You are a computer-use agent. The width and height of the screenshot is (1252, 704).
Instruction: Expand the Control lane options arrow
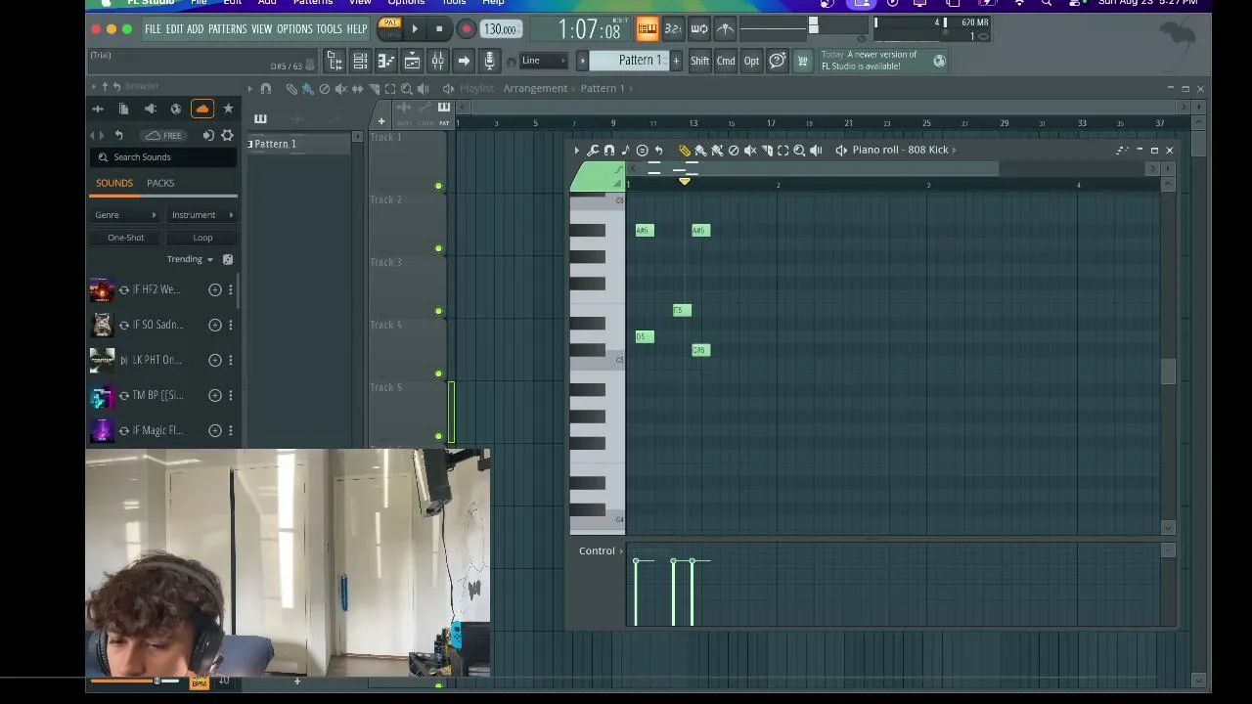click(x=621, y=551)
